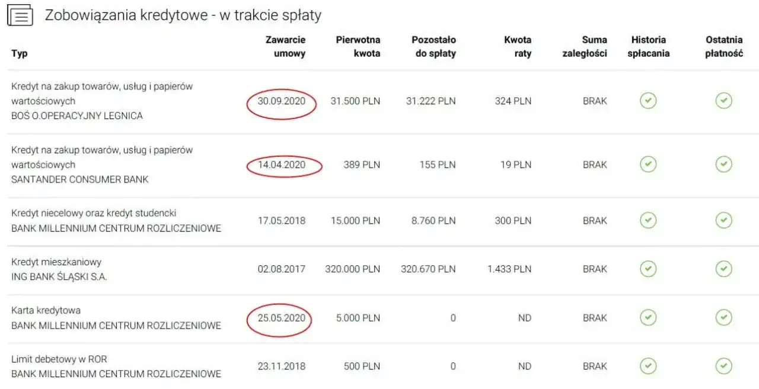Screen dimensions: 759x389
Task: Open payment history icon for the student loan
Action: (648, 220)
